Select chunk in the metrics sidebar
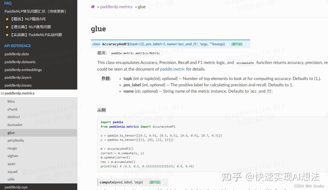Image resolution: width=328 pixels, height=190 pixels. [x=13, y=109]
